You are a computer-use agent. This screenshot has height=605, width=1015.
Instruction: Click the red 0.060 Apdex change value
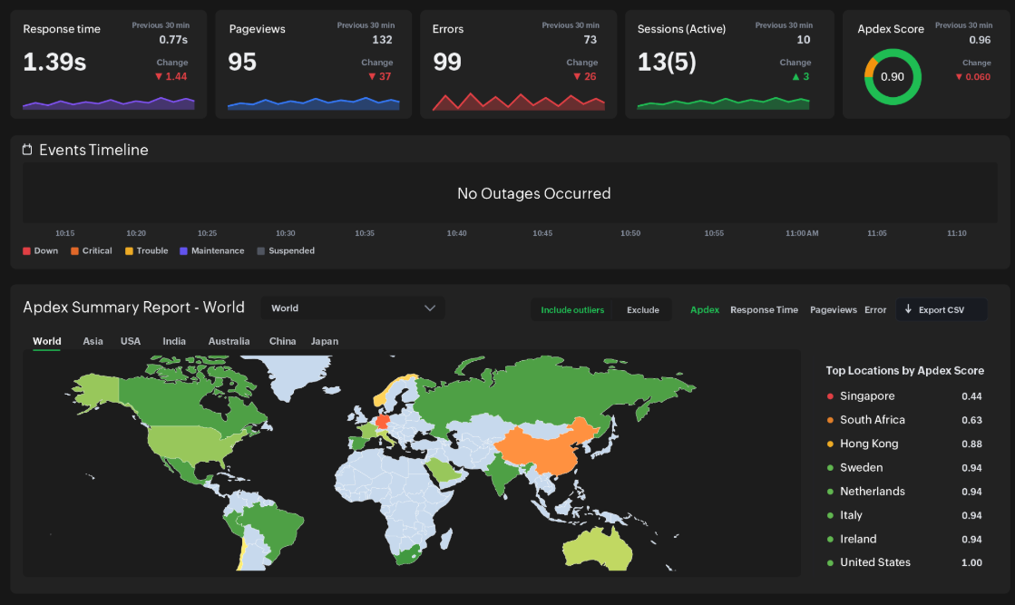pyautogui.click(x=973, y=76)
